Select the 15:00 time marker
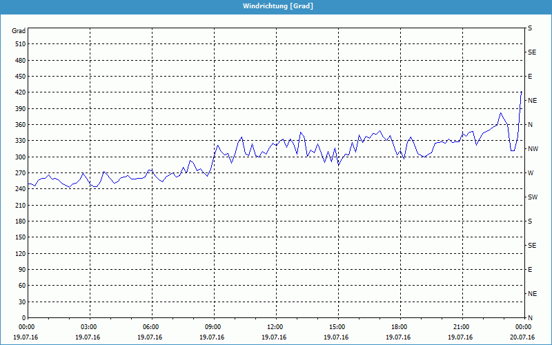 pos(337,327)
